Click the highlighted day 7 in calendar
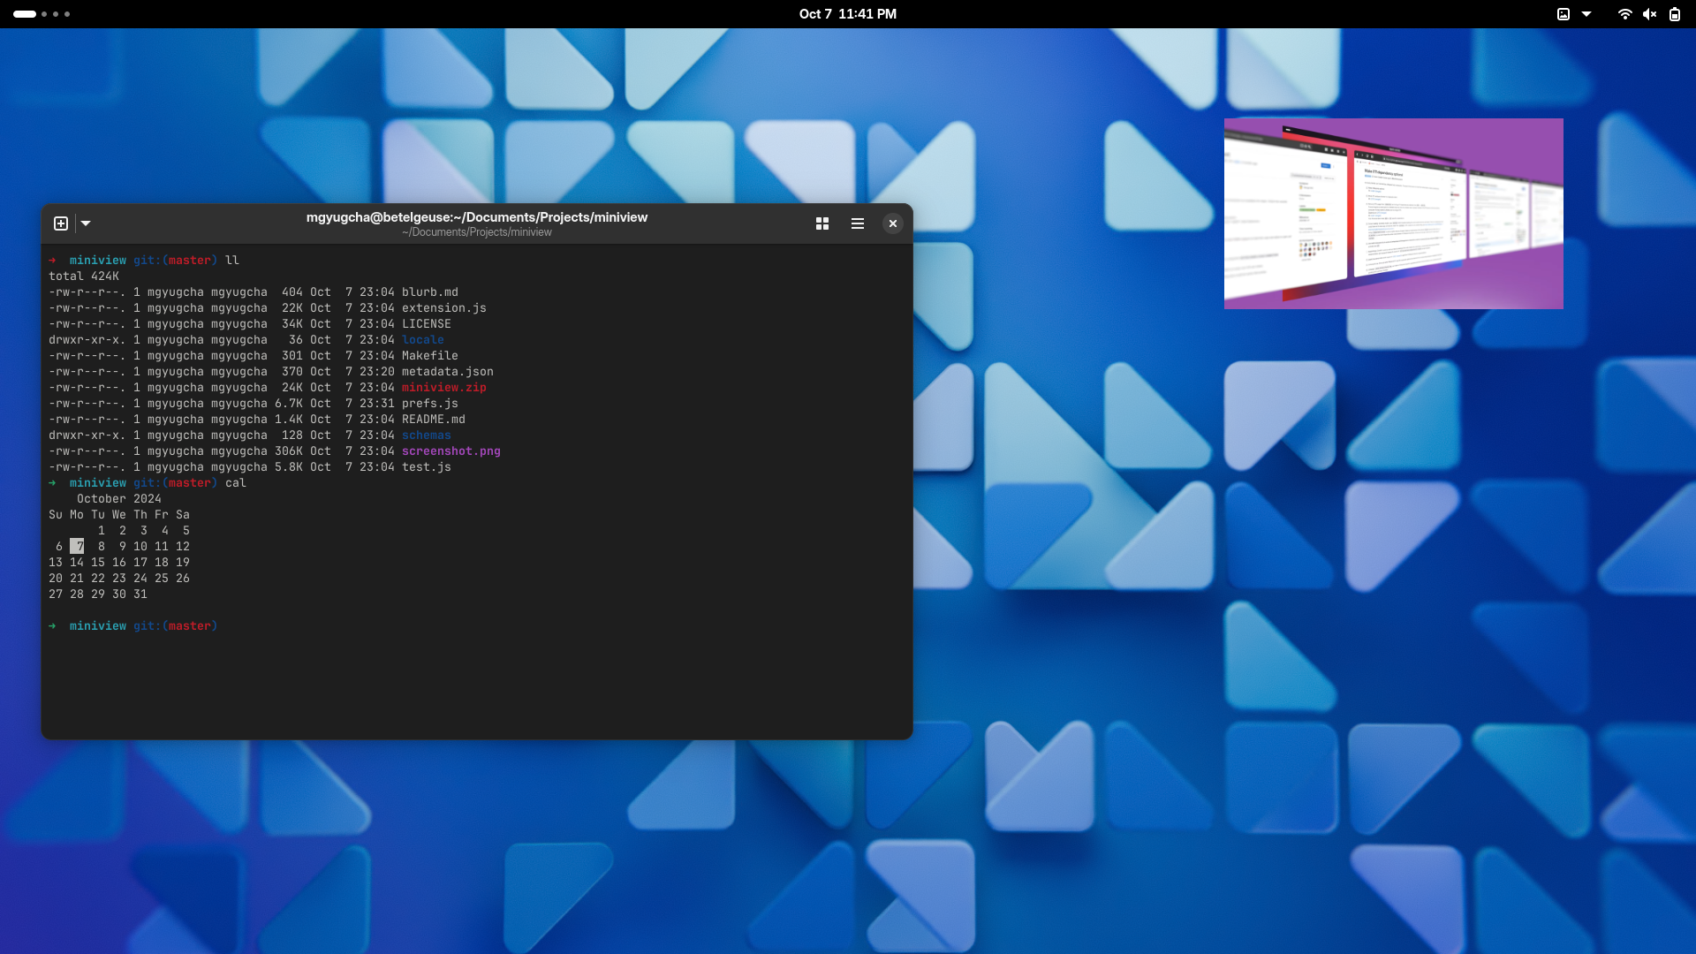This screenshot has width=1696, height=954. (x=77, y=547)
